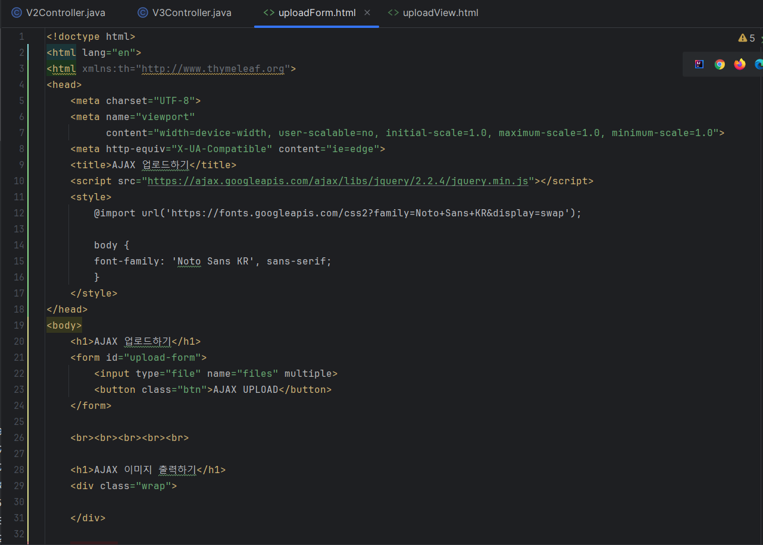
Task: Open the thymeleaf.org namespace URL
Action: point(213,69)
